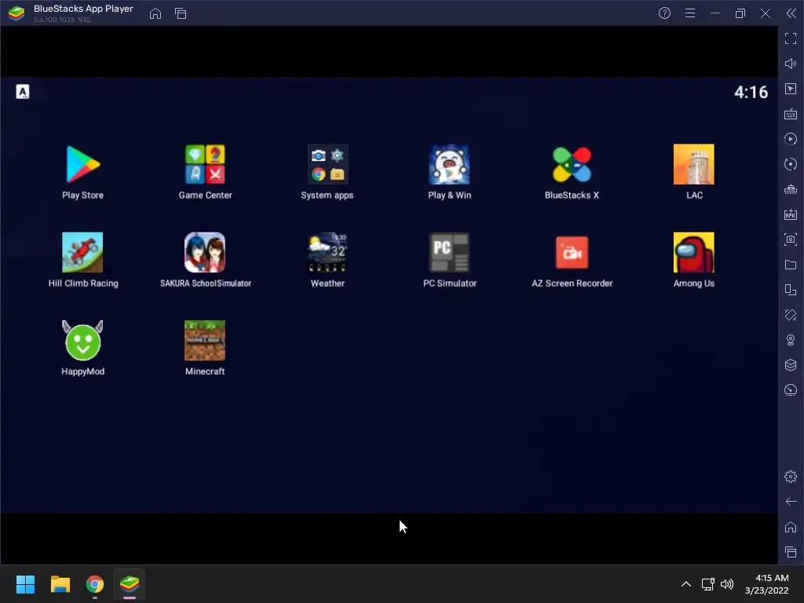Click the volume icon in BlueStacks sidebar

pyautogui.click(x=791, y=64)
